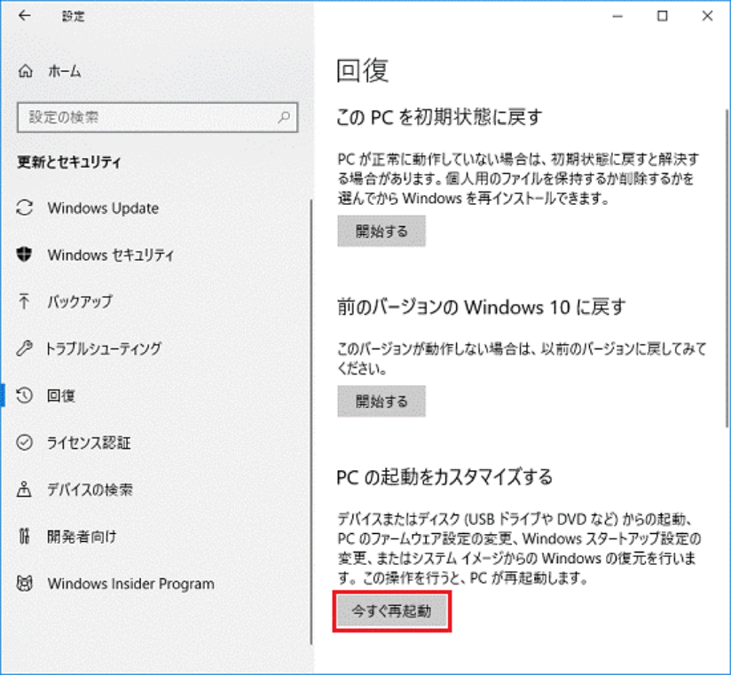
Task: Open the Windows Insider Program page
Action: [131, 584]
